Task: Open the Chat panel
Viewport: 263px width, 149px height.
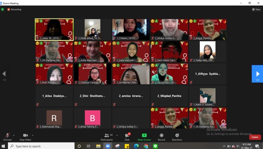Action: tap(127, 136)
